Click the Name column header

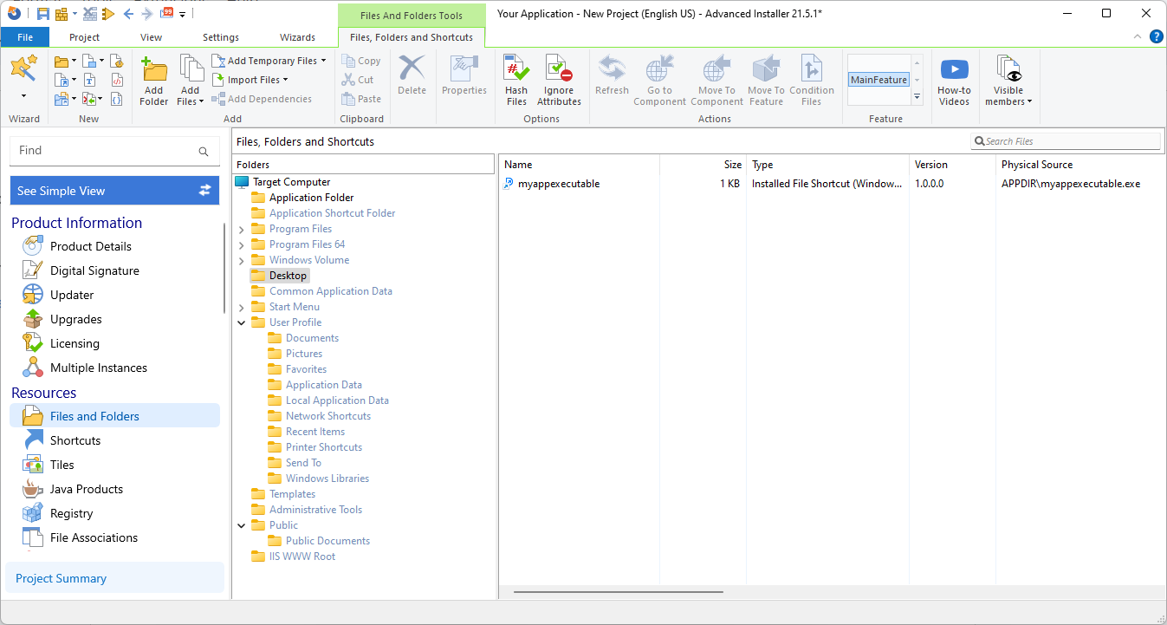coord(580,165)
